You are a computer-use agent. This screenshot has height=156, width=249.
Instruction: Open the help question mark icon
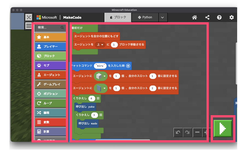coord(219,17)
